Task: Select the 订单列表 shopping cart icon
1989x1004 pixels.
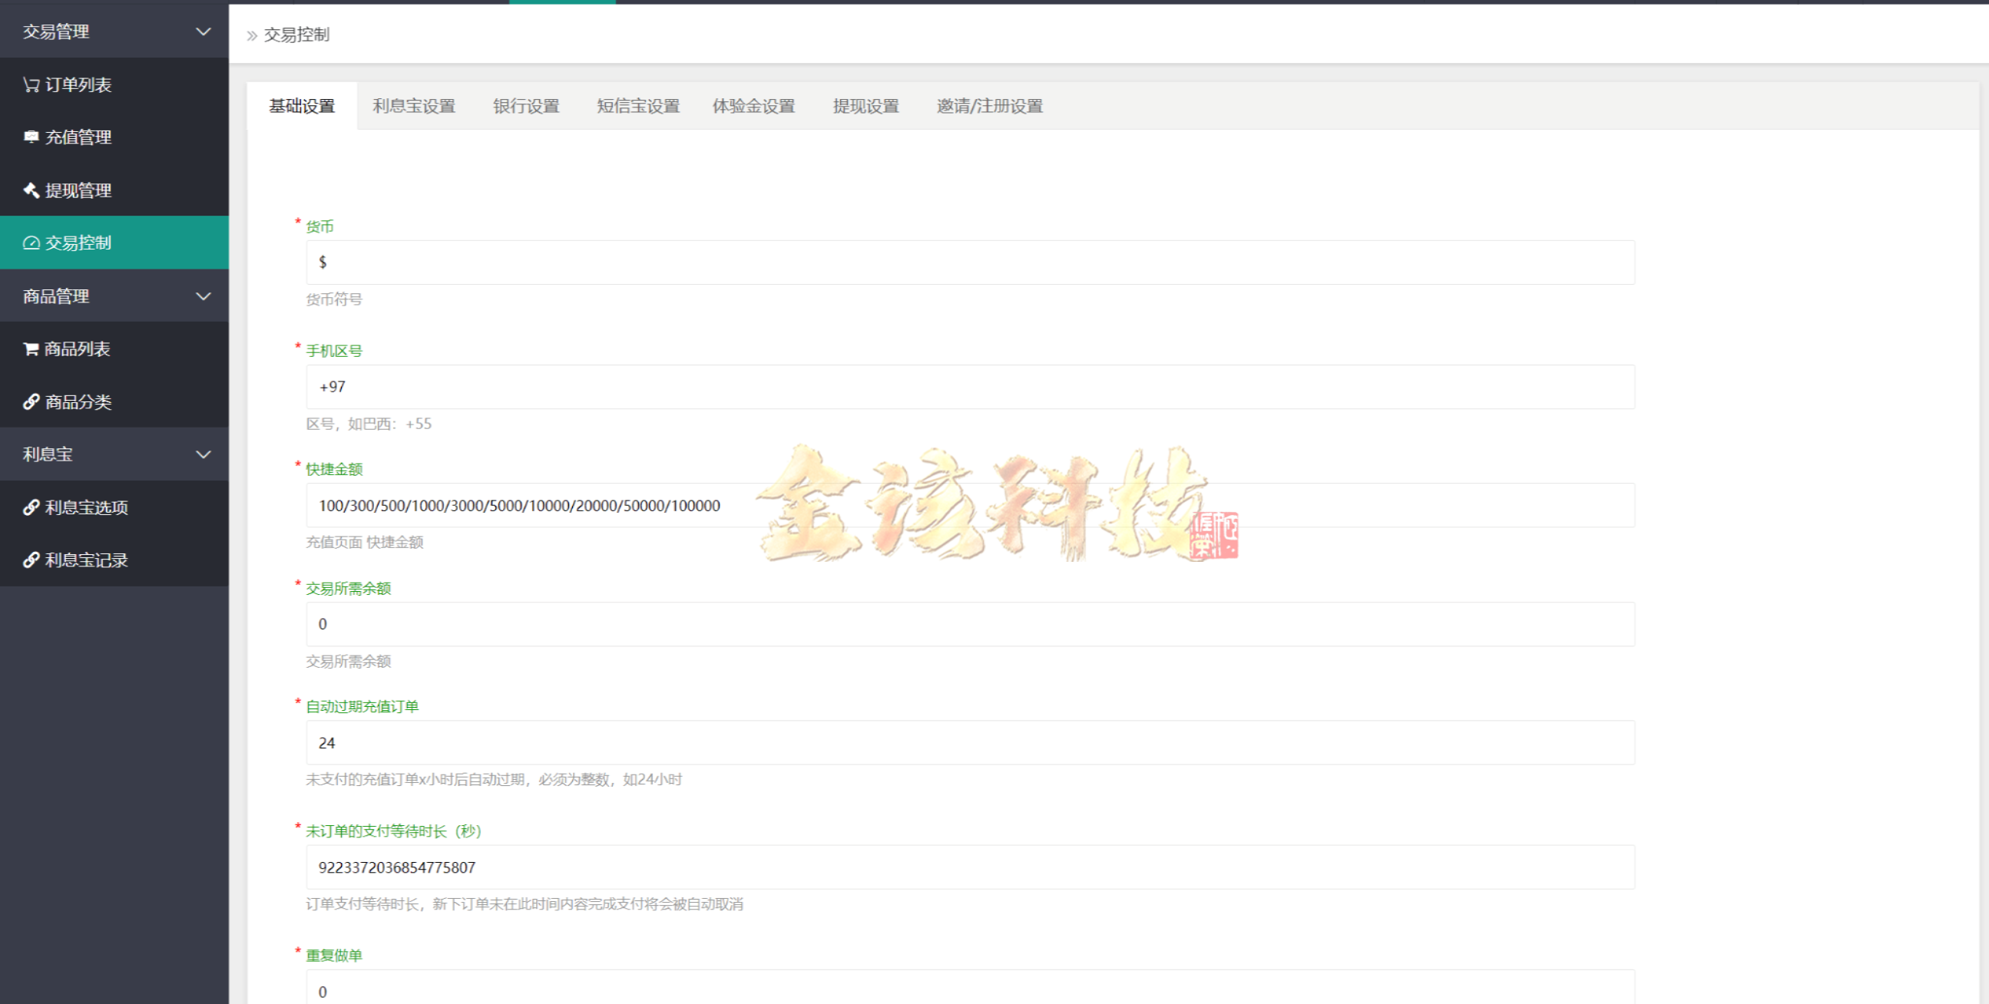Action: tap(31, 84)
